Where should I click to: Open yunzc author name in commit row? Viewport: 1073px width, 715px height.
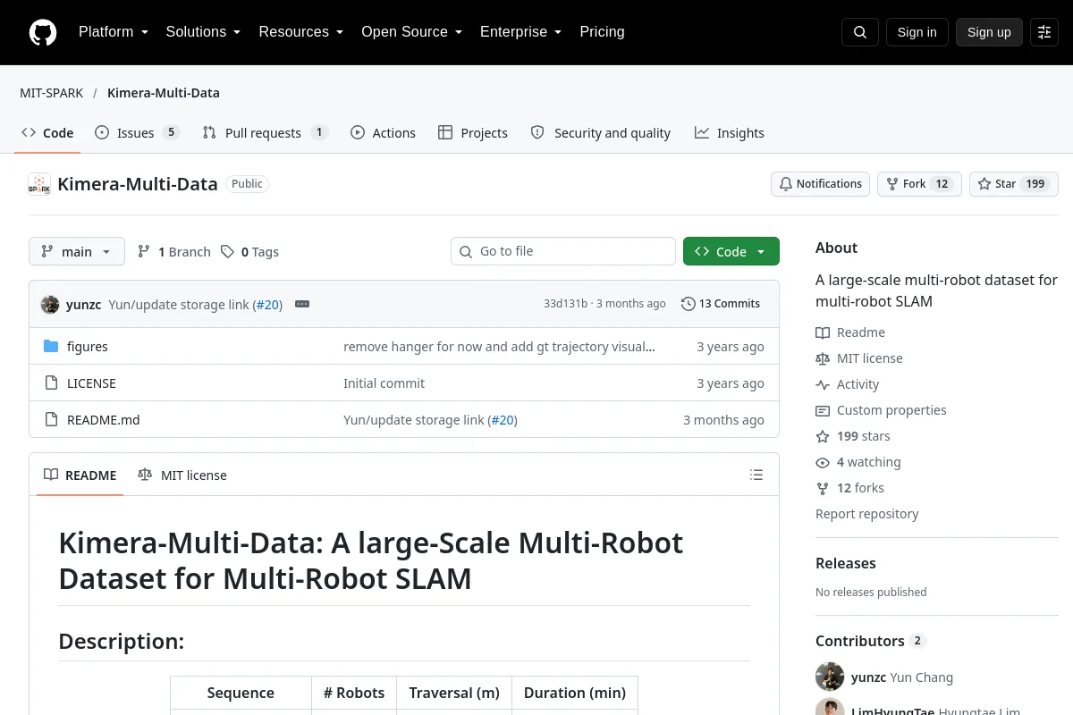tap(83, 305)
